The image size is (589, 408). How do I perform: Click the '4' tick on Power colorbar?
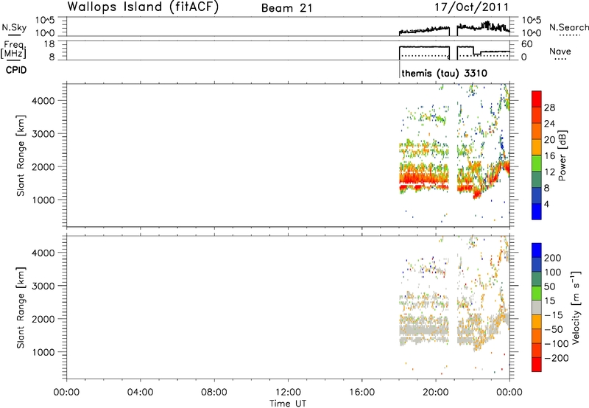[546, 204]
